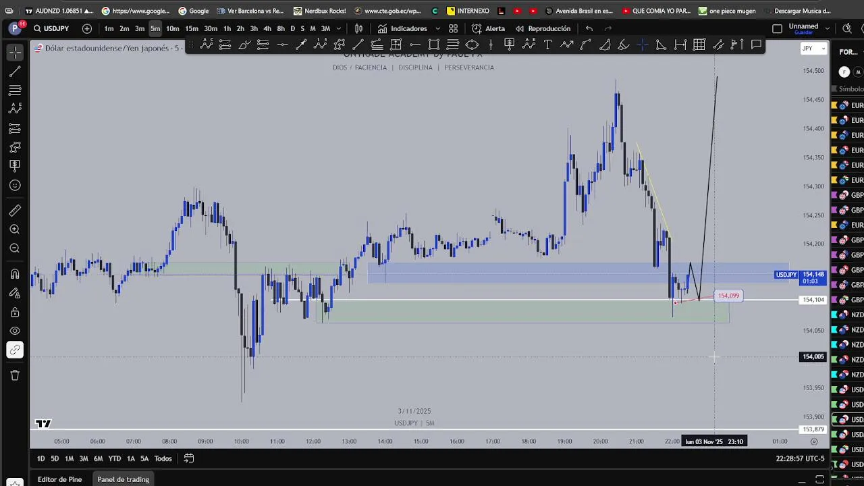
Task: Select the comment bubble tool in favorites bar
Action: (x=756, y=45)
